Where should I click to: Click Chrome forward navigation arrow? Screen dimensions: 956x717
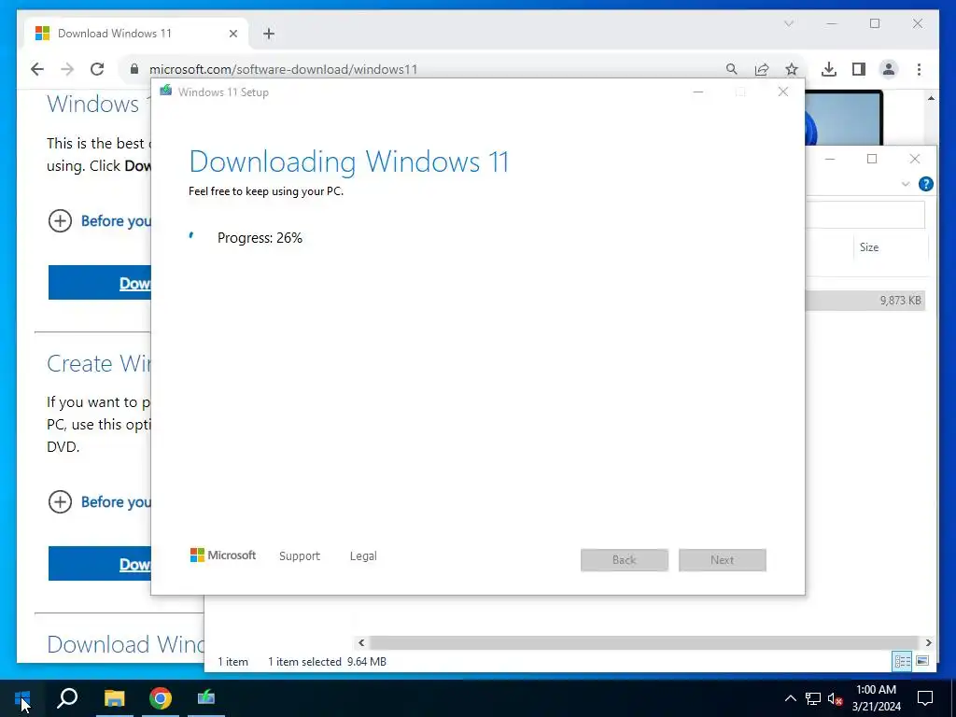tap(67, 69)
